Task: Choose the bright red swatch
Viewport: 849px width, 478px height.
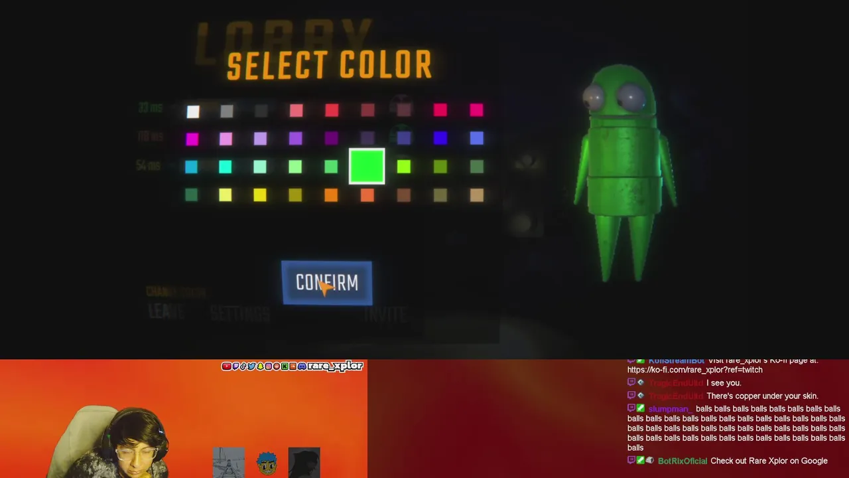Action: coord(332,111)
